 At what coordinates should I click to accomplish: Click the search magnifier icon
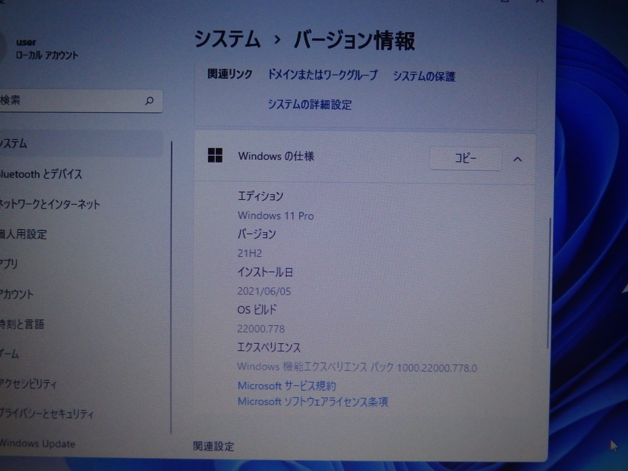(x=149, y=100)
